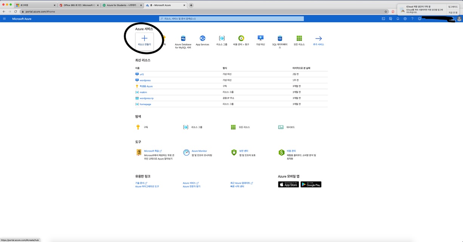Select the 홈 - Microsoft Azure tab
Screen dimensions: 463x242
pos(165,5)
